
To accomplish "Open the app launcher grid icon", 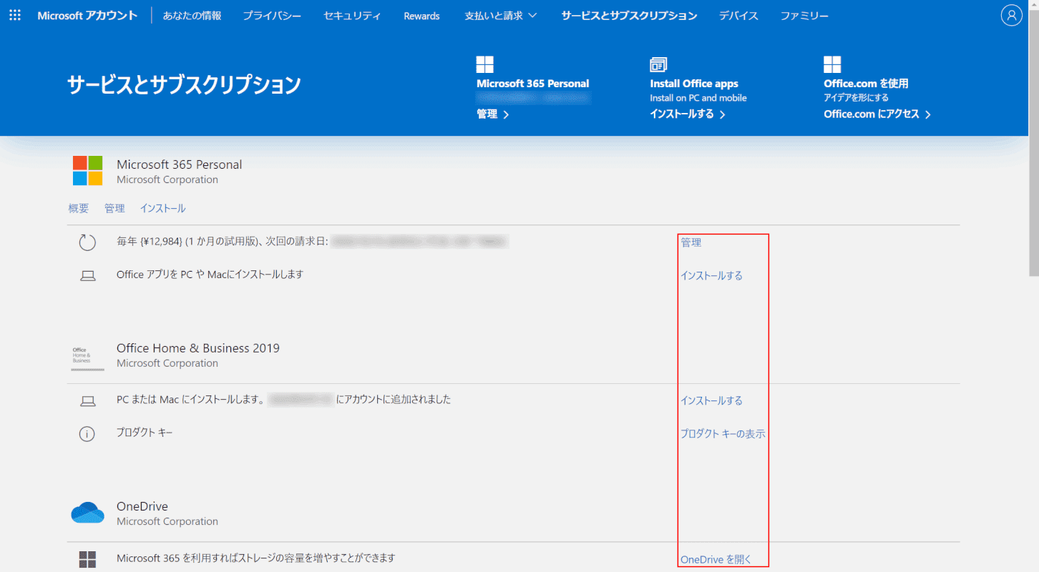I will [15, 15].
